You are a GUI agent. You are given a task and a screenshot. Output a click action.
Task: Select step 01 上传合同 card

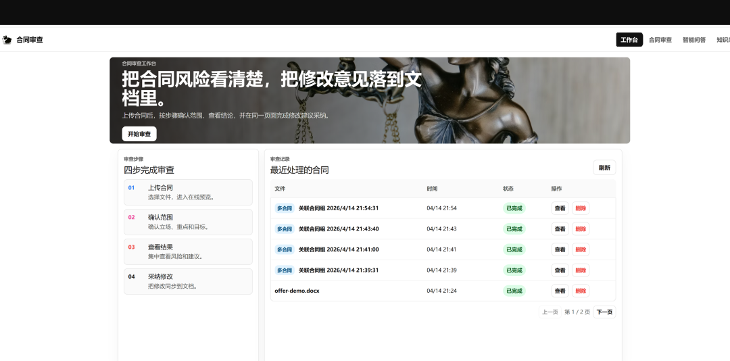(188, 193)
